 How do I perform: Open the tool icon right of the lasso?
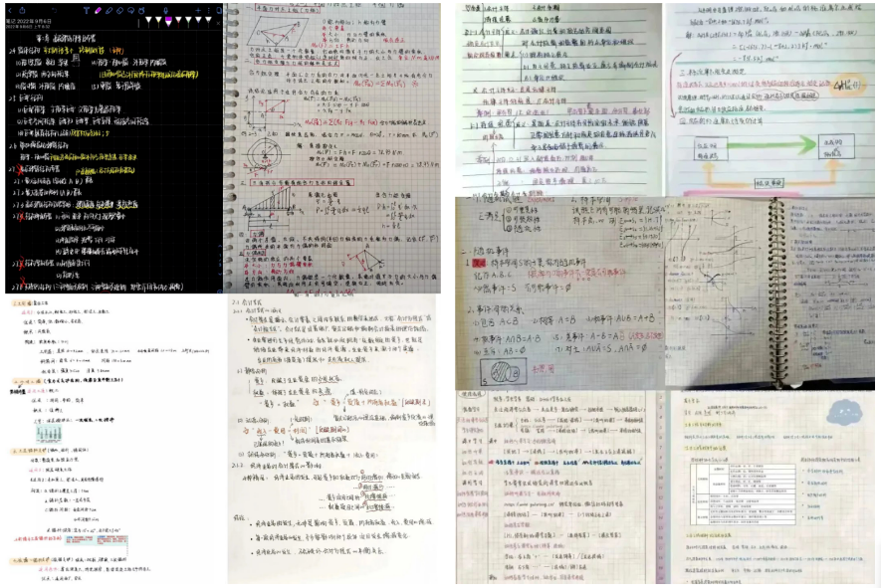(x=141, y=10)
